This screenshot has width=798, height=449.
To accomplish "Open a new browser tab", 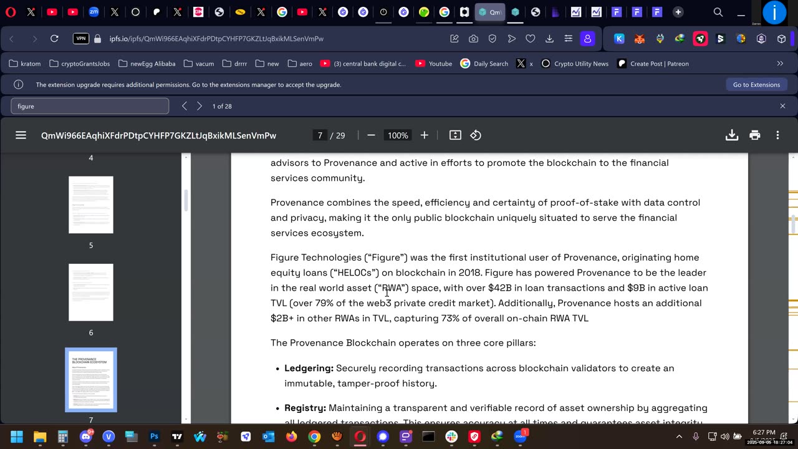I will tap(678, 12).
